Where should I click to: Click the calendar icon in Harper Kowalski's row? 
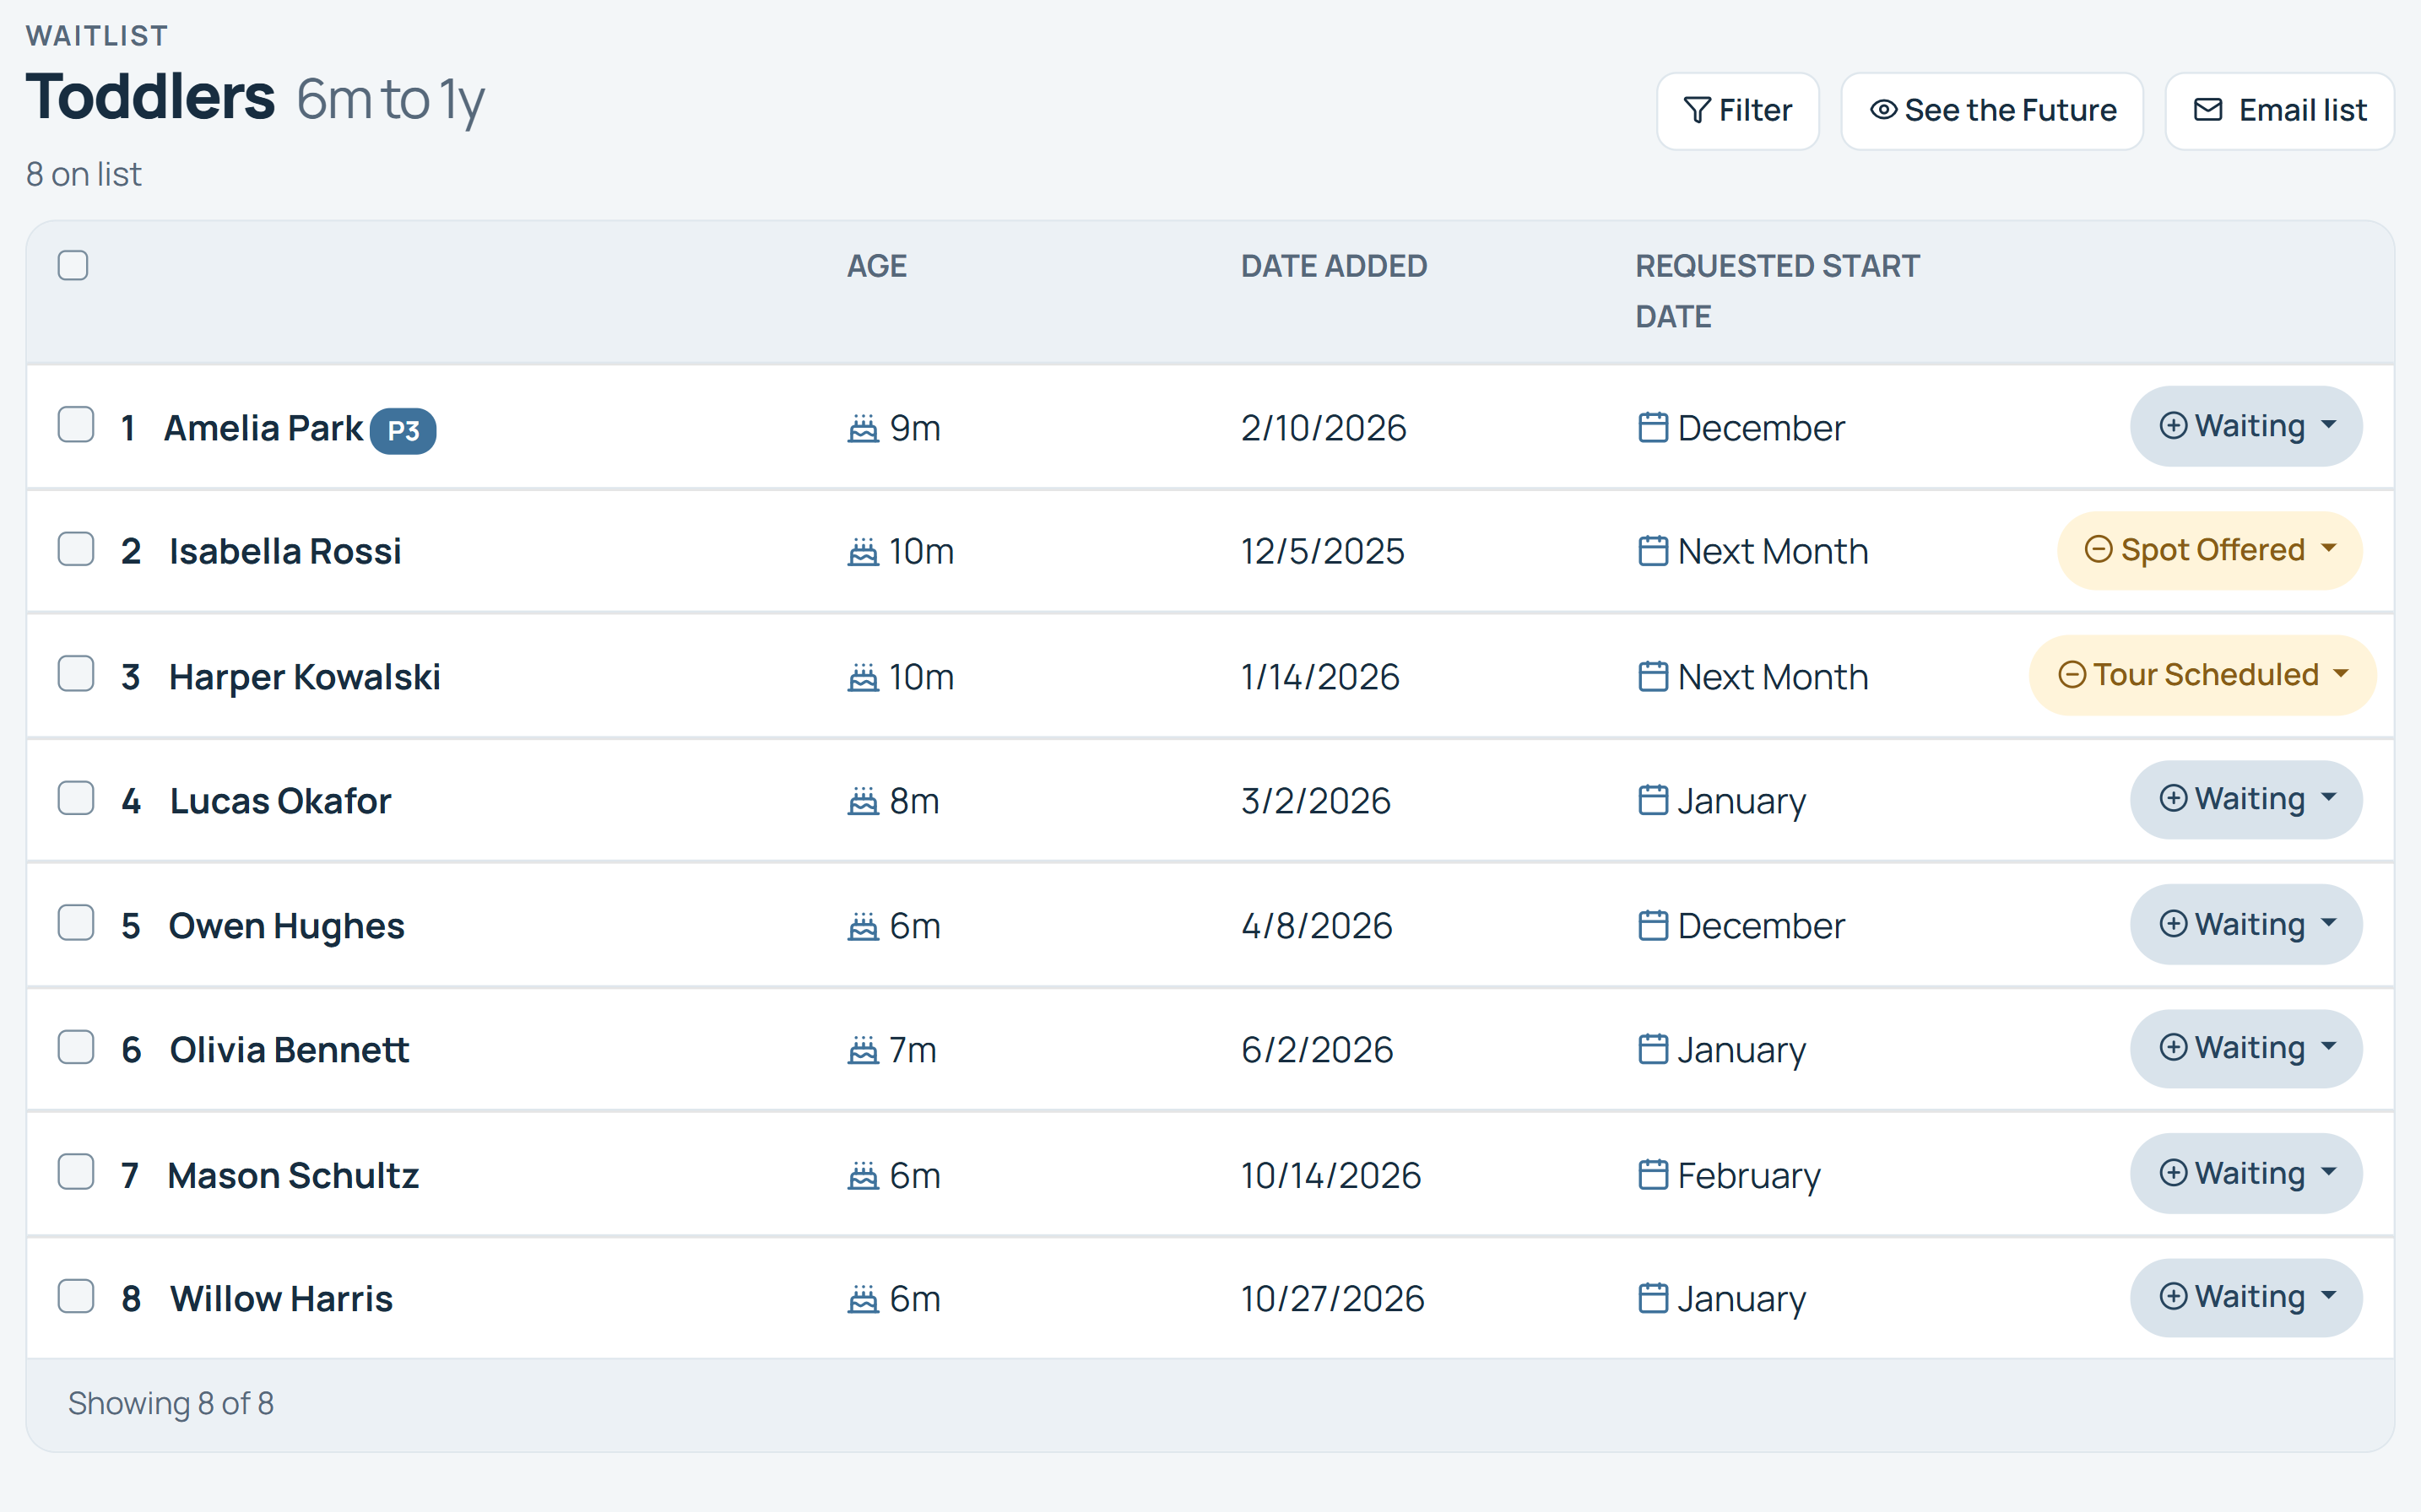[x=1653, y=677]
